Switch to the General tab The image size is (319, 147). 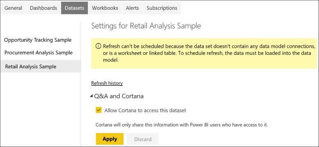(x=14, y=8)
